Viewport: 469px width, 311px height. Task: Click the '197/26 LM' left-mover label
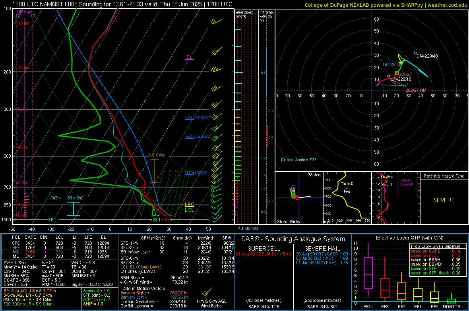392,64
